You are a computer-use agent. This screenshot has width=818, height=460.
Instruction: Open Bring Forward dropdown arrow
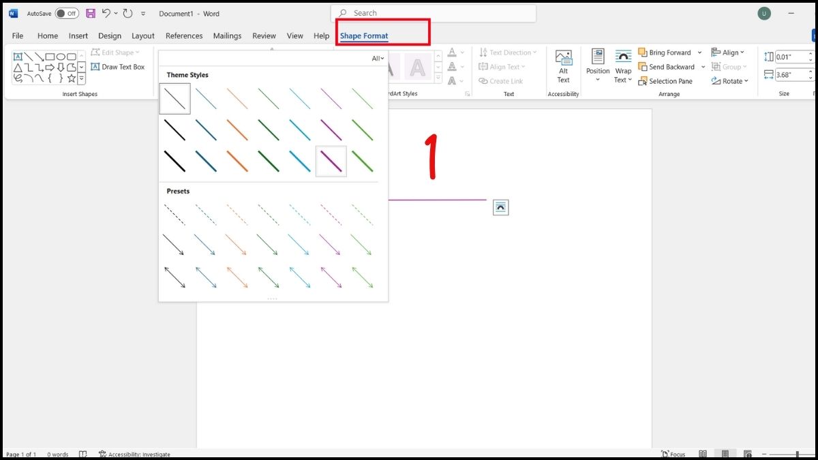click(x=699, y=52)
